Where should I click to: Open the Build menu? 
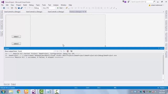[x=25, y=5]
